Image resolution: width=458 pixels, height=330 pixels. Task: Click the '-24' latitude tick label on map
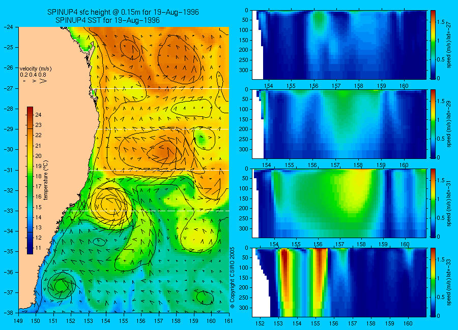tap(9, 27)
